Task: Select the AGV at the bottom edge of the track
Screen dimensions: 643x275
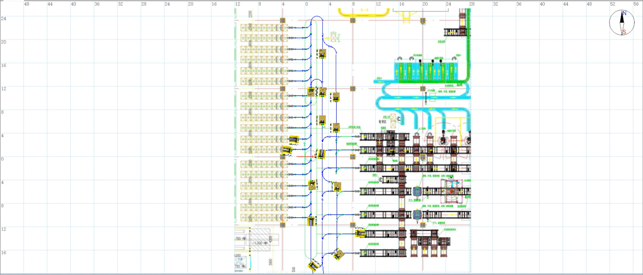Action: (x=313, y=265)
